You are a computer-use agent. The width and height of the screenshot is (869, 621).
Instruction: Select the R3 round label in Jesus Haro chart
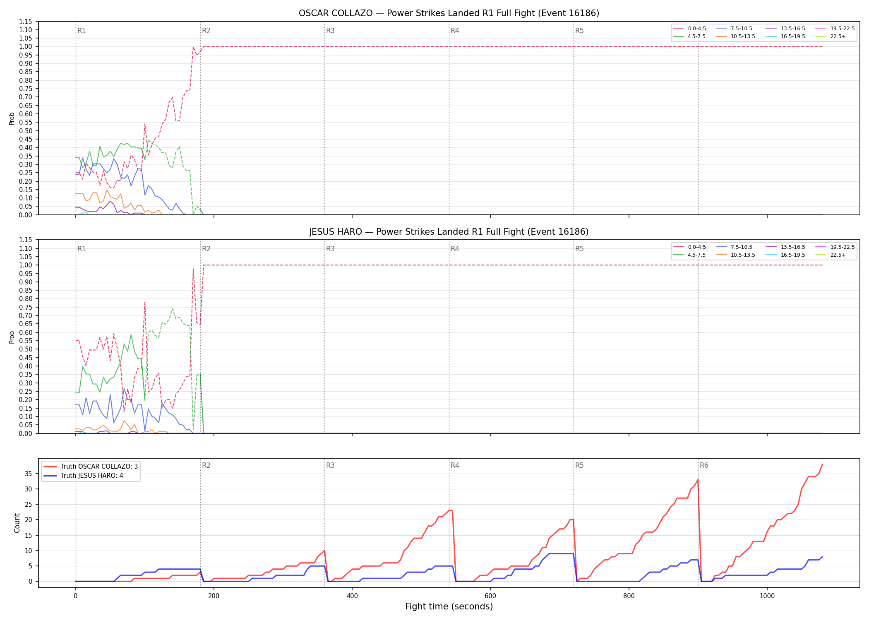click(x=330, y=249)
